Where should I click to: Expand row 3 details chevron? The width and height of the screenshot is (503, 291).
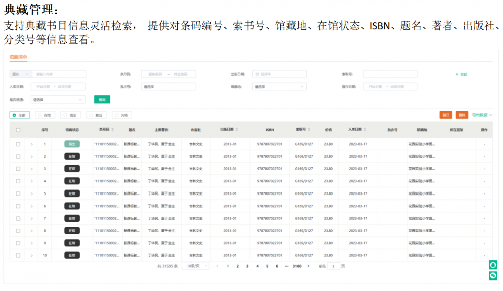32,169
